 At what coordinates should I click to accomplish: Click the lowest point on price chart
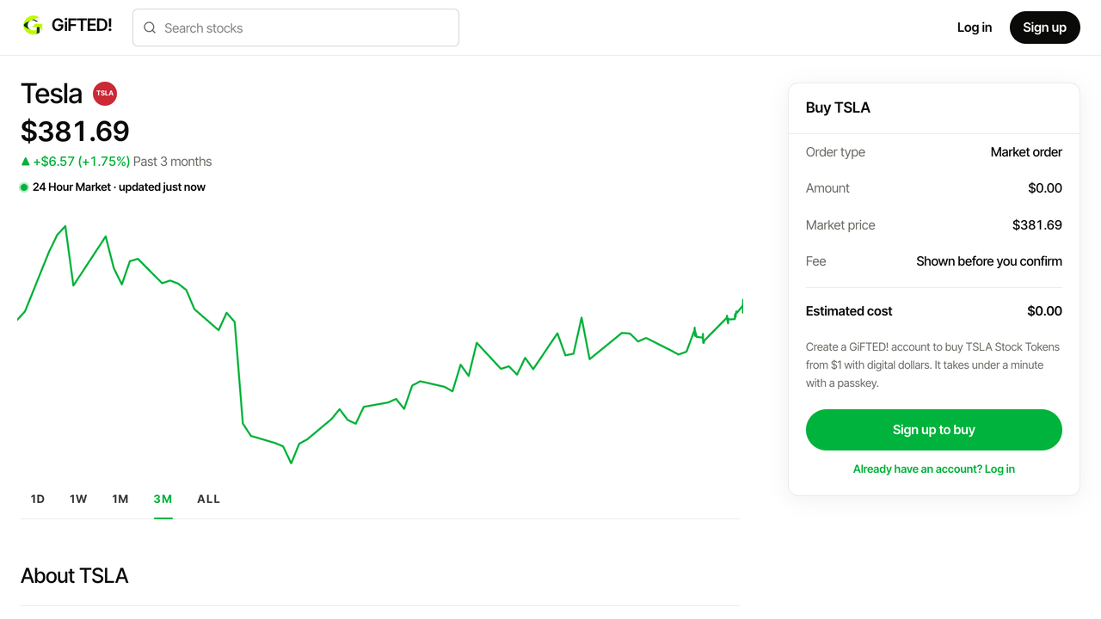point(292,463)
